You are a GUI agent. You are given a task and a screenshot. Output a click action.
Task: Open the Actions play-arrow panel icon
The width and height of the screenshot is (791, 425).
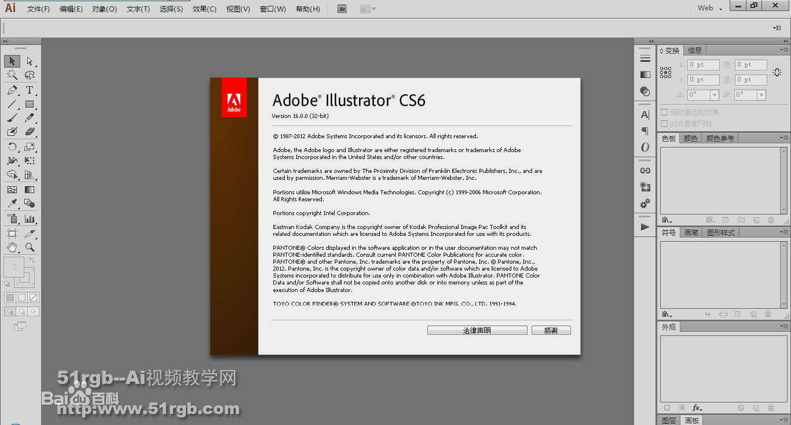pos(645,227)
